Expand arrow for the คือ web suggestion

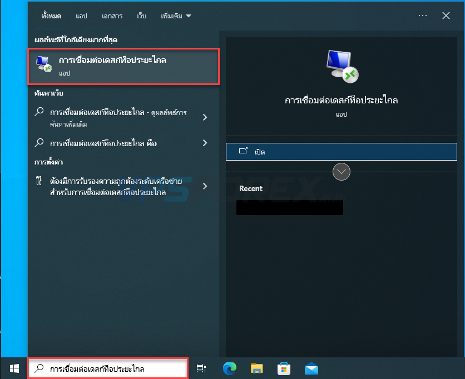tap(205, 143)
